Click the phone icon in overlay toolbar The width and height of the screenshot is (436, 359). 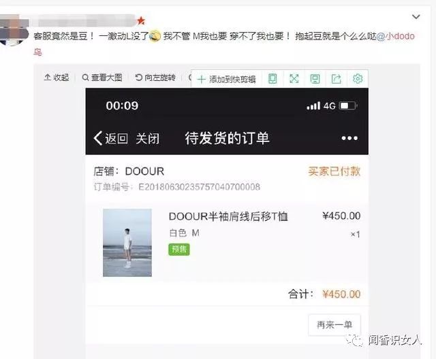click(272, 79)
